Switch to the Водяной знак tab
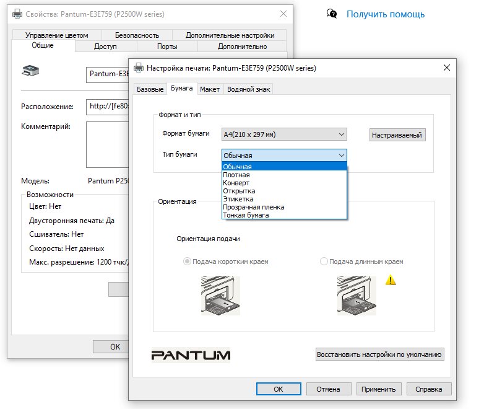The image size is (484, 409). (248, 89)
